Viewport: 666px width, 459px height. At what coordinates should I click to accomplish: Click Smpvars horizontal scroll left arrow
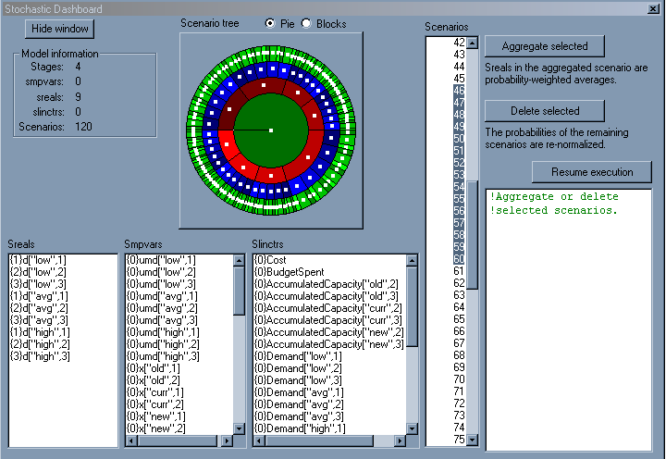point(131,440)
